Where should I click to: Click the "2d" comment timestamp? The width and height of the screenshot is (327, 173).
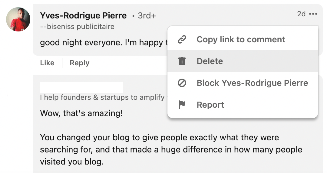pyautogui.click(x=301, y=14)
